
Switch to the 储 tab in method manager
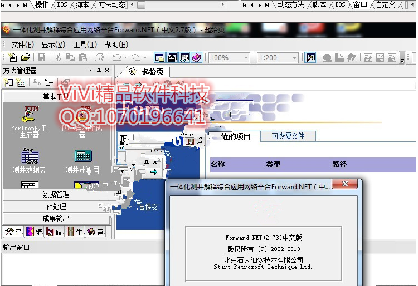(54, 231)
